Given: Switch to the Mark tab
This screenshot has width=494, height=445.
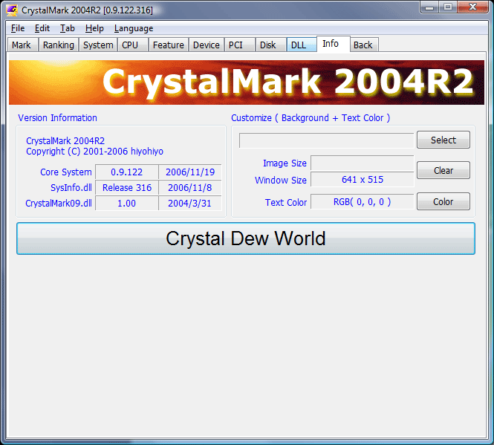Looking at the screenshot, I should (x=23, y=45).
